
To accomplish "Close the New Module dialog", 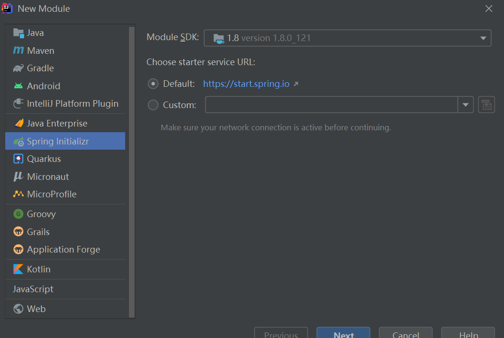I will [488, 8].
